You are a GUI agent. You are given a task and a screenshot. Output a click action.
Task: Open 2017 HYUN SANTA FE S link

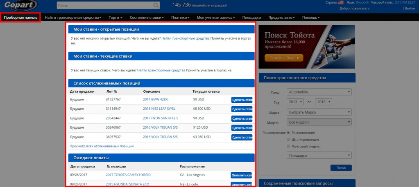pos(161,118)
